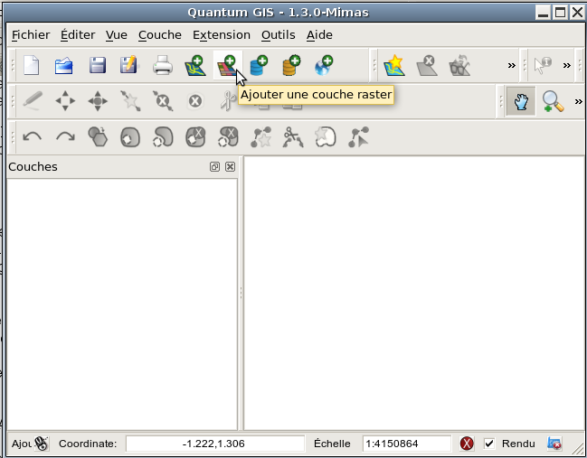Click the empty map canvas area
Screen dimensions: 587x458
[x=413, y=293]
